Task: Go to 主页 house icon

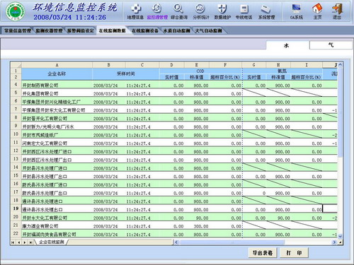Action: (317, 8)
